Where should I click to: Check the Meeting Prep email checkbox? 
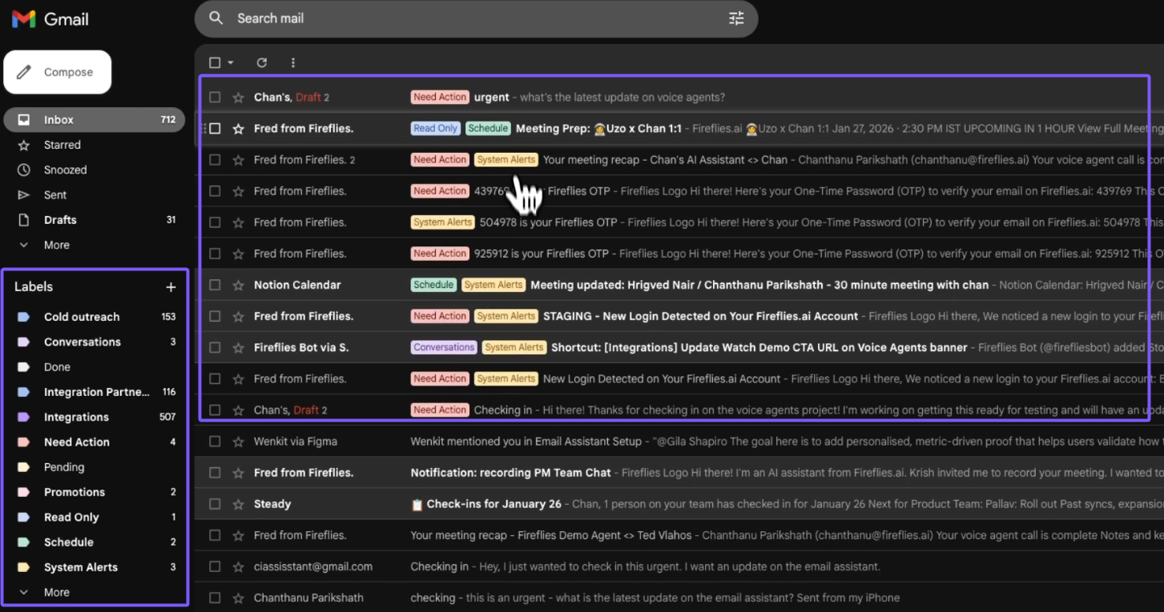coord(215,129)
